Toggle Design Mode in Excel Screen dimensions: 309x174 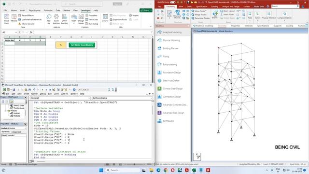(x=81, y=19)
